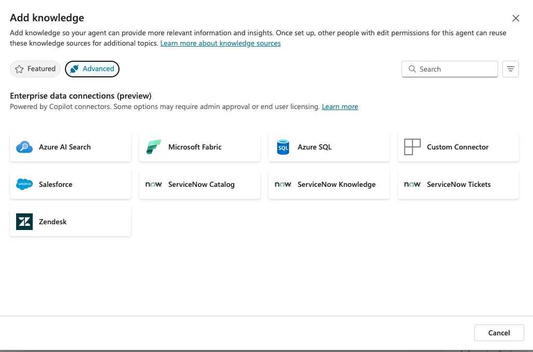Switch to the Featured tab

pyautogui.click(x=35, y=69)
